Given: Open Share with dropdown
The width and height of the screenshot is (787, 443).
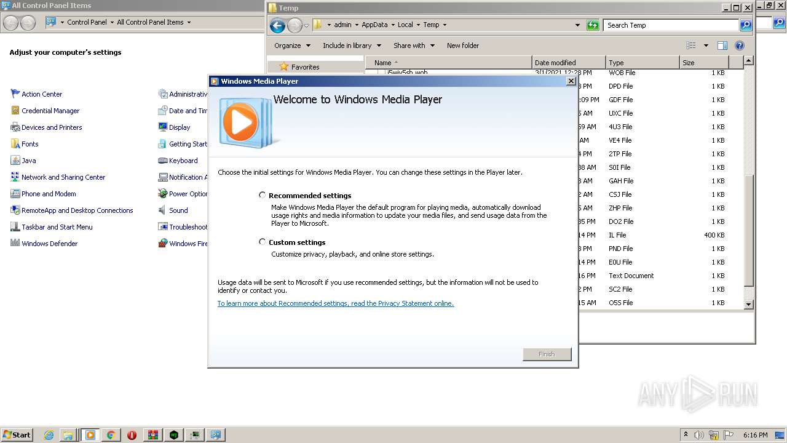Looking at the screenshot, I should click(414, 46).
